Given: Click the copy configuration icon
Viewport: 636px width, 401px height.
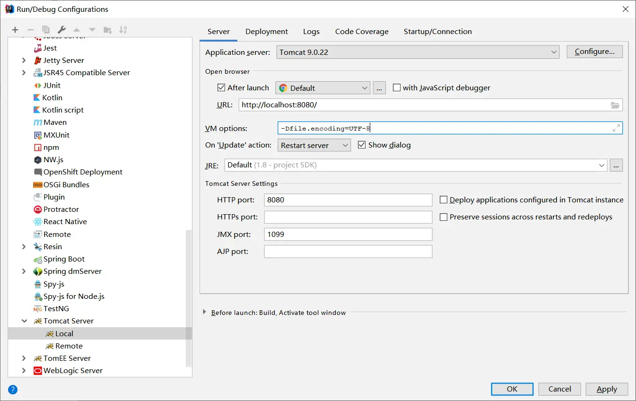Looking at the screenshot, I should [46, 30].
